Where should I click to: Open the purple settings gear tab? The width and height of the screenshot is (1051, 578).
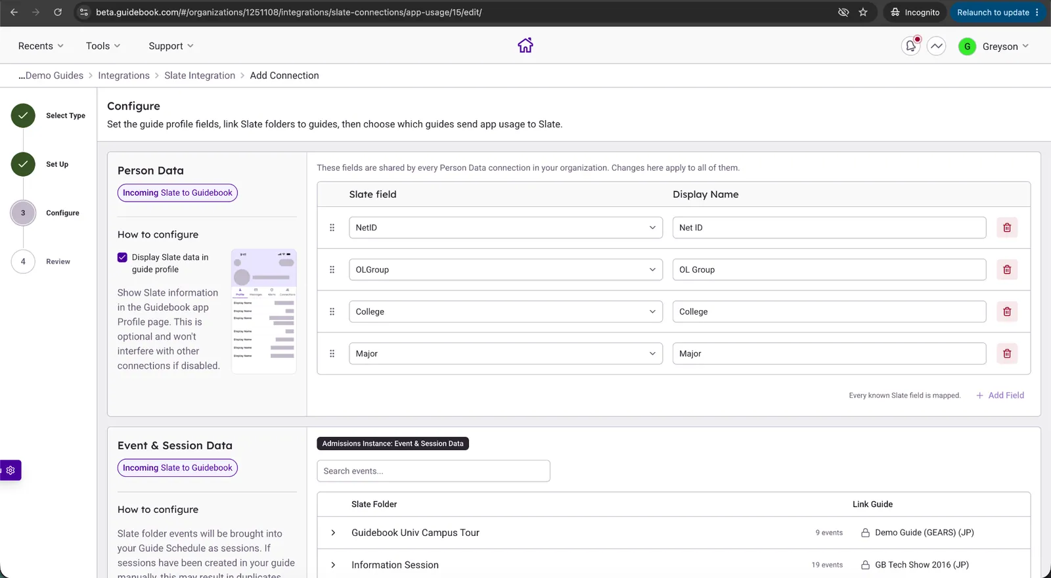tap(11, 470)
